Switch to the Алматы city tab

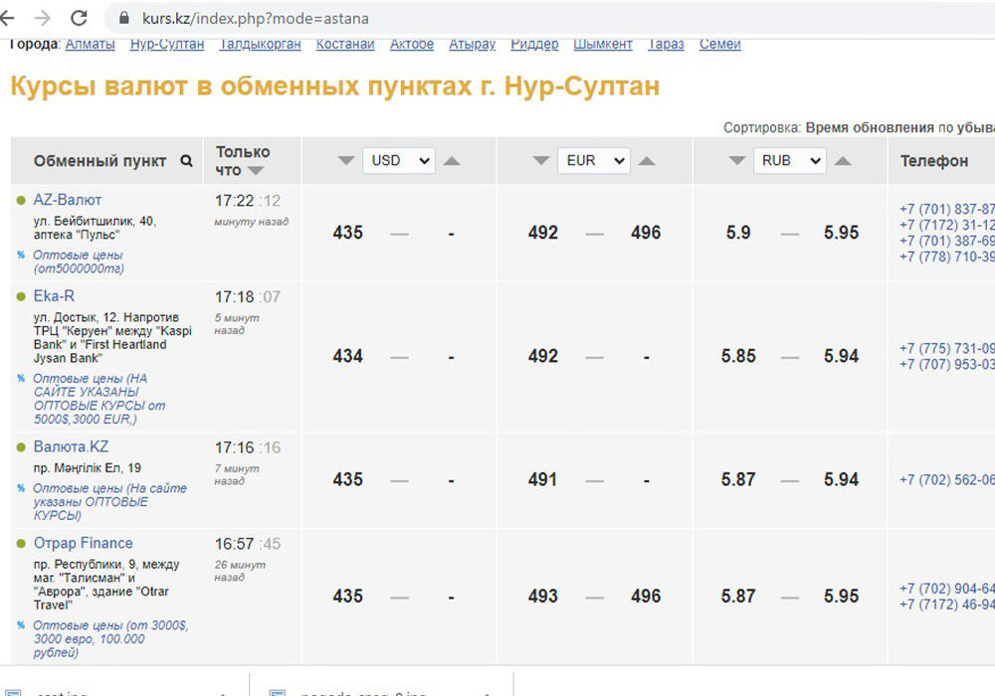coord(90,44)
